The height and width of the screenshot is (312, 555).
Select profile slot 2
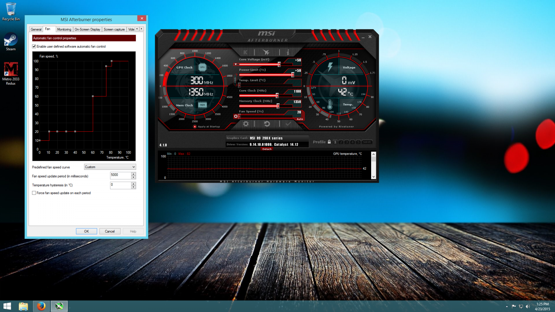coord(341,142)
